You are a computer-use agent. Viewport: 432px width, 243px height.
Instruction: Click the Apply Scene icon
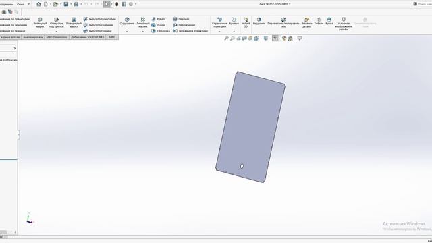coord(290,38)
